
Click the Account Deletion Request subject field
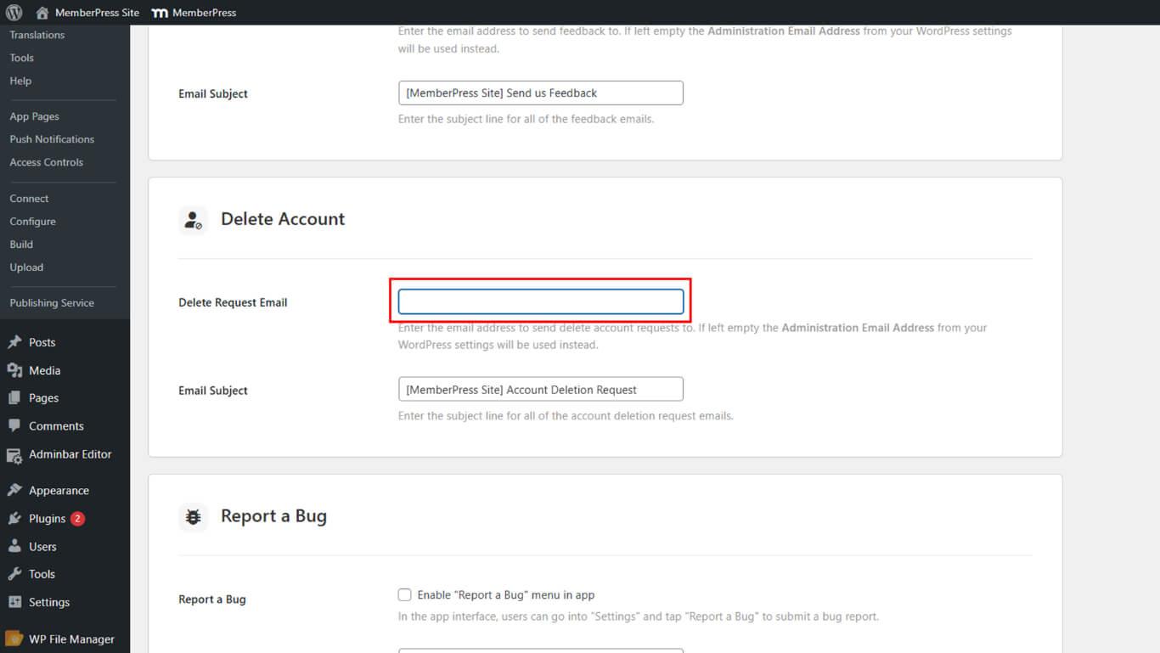coord(540,388)
